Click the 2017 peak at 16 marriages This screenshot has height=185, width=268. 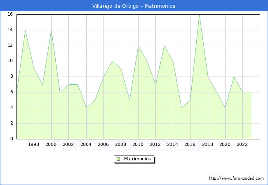(199, 14)
